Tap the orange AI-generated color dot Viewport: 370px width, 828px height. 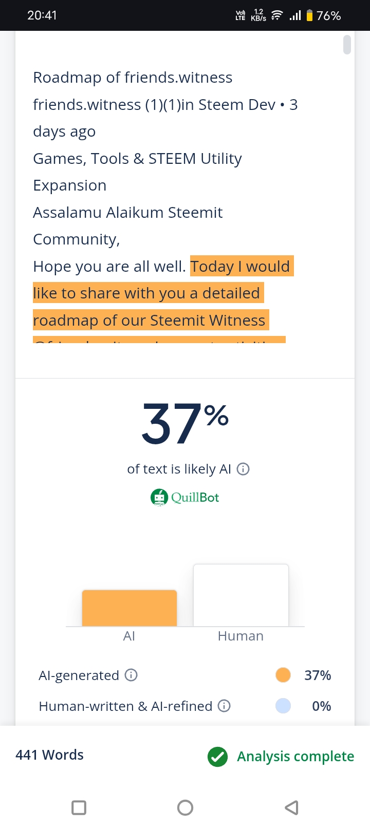click(x=283, y=675)
